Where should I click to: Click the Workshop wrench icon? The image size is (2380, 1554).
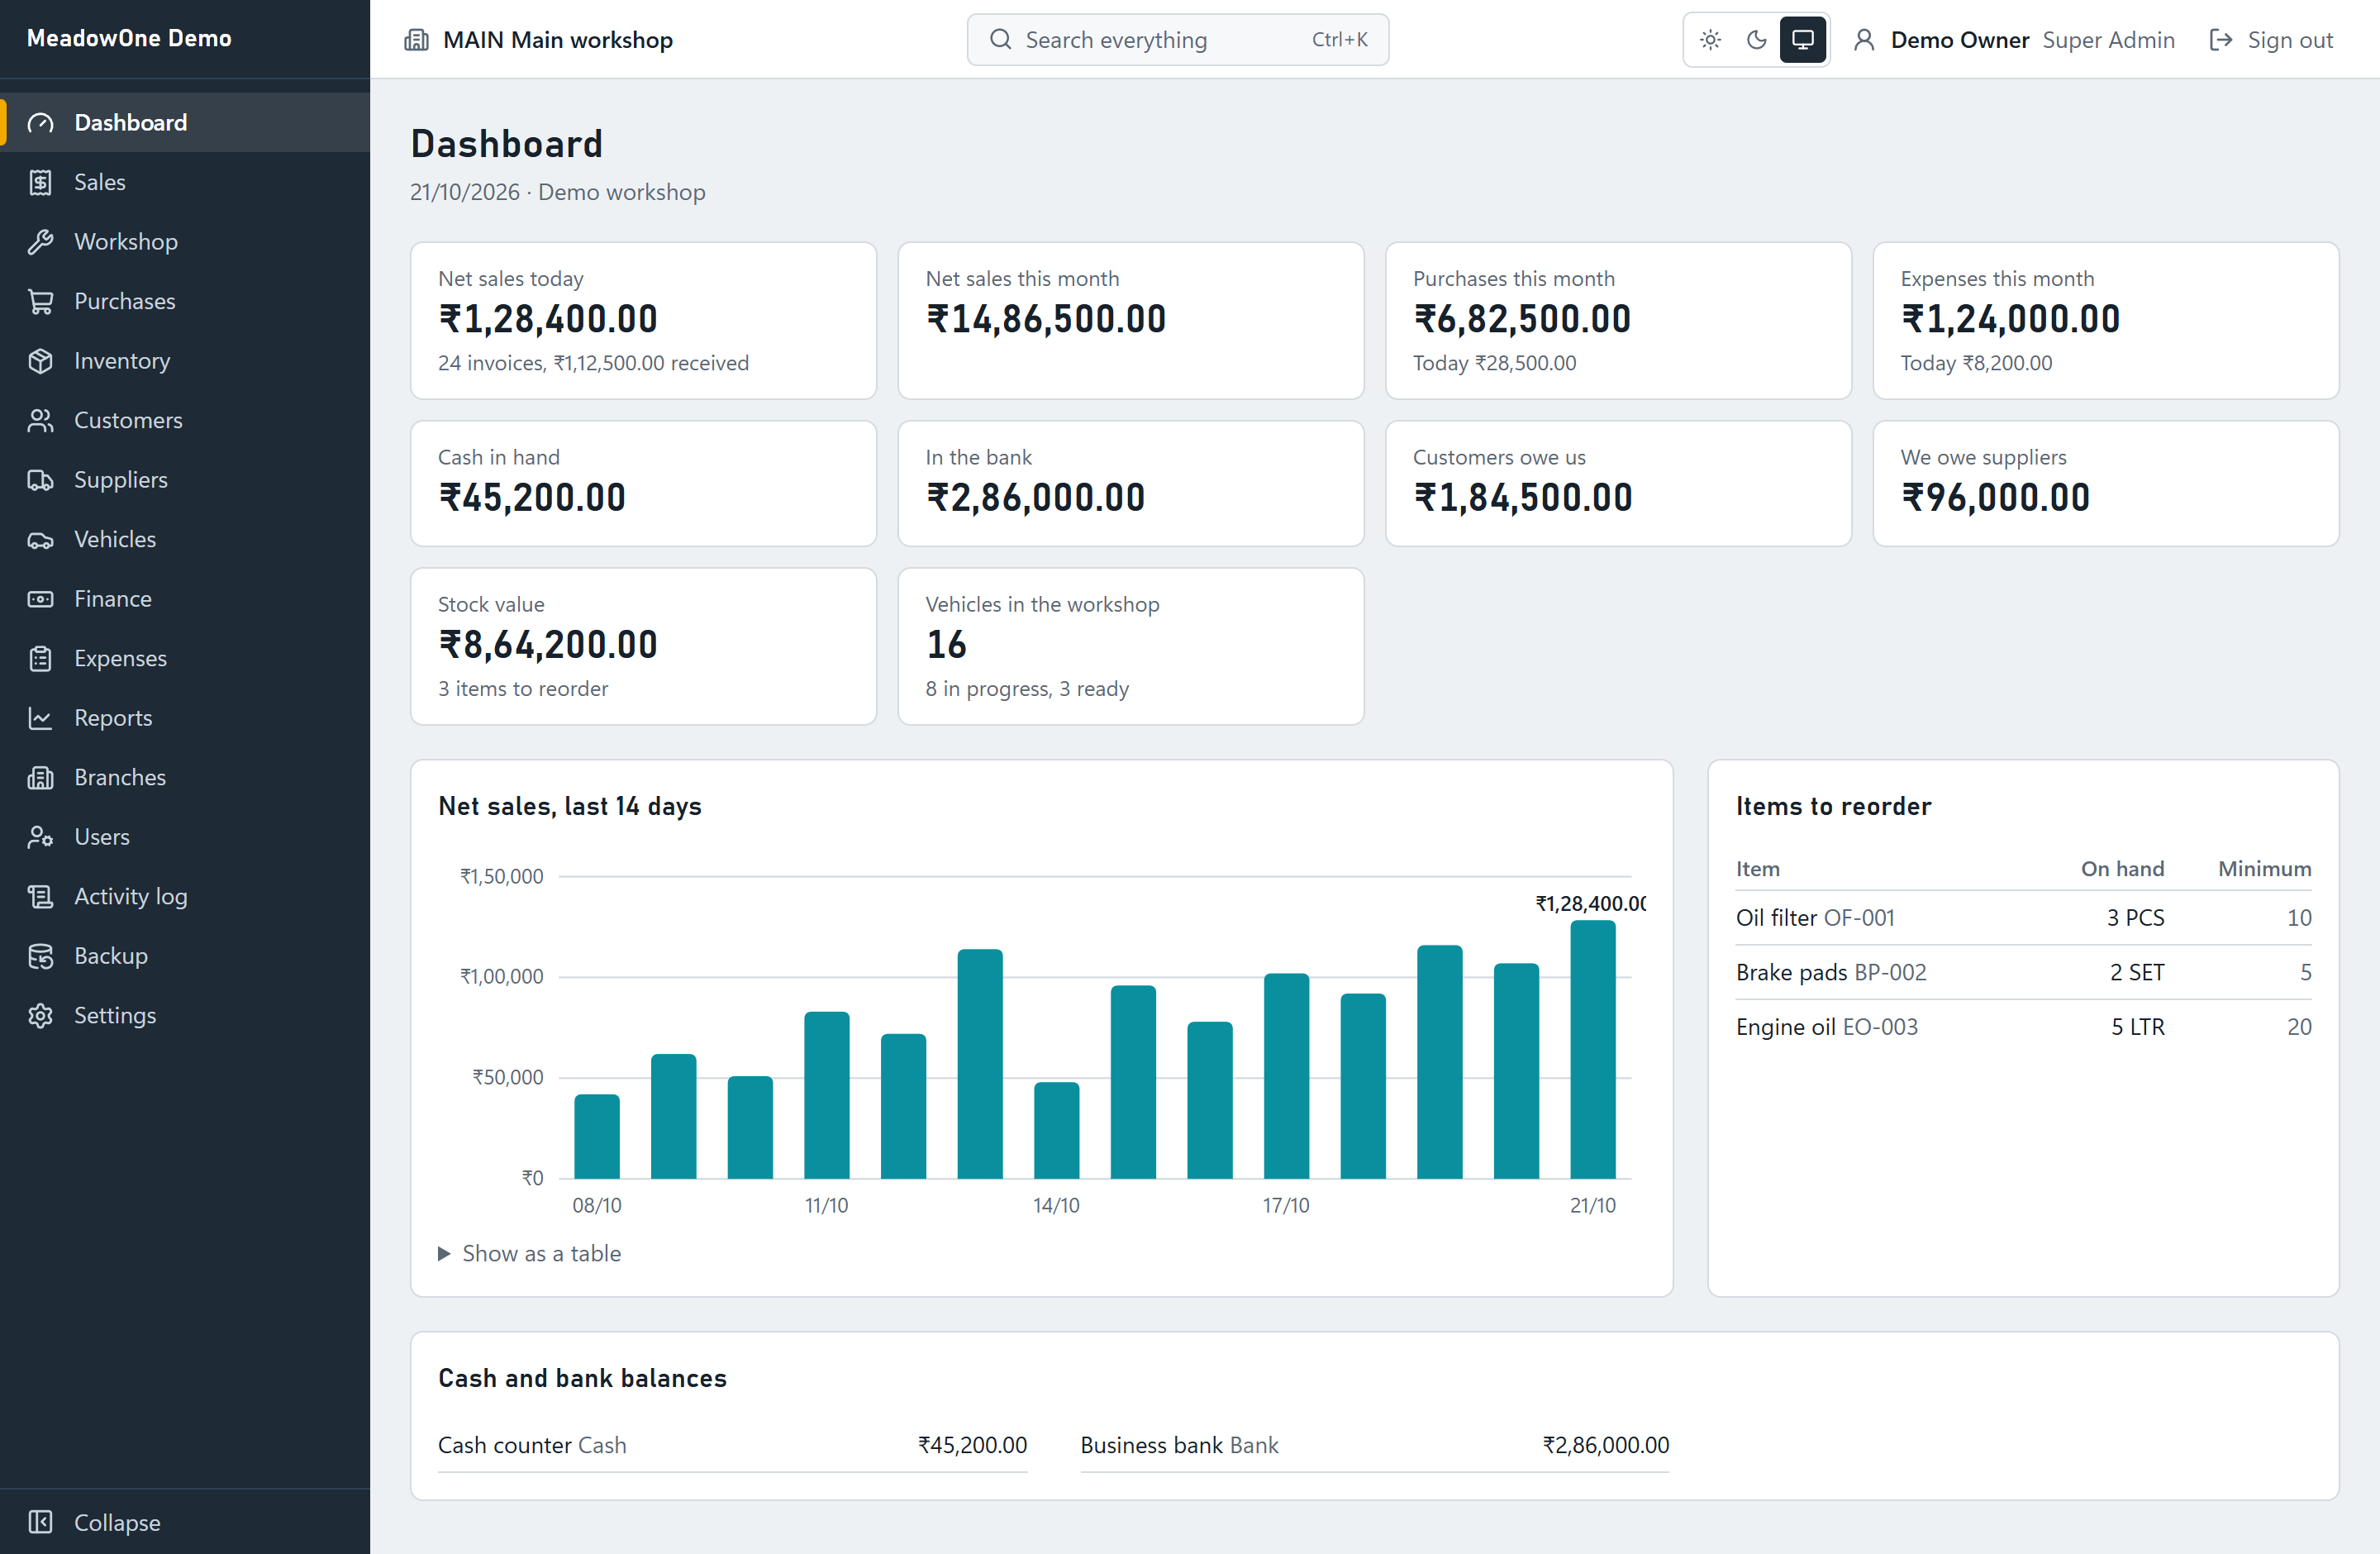pos(40,242)
